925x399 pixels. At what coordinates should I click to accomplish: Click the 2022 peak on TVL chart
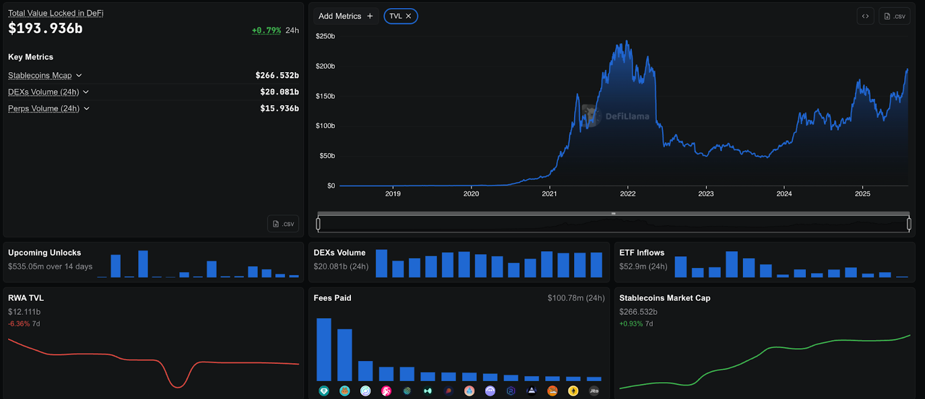point(627,42)
